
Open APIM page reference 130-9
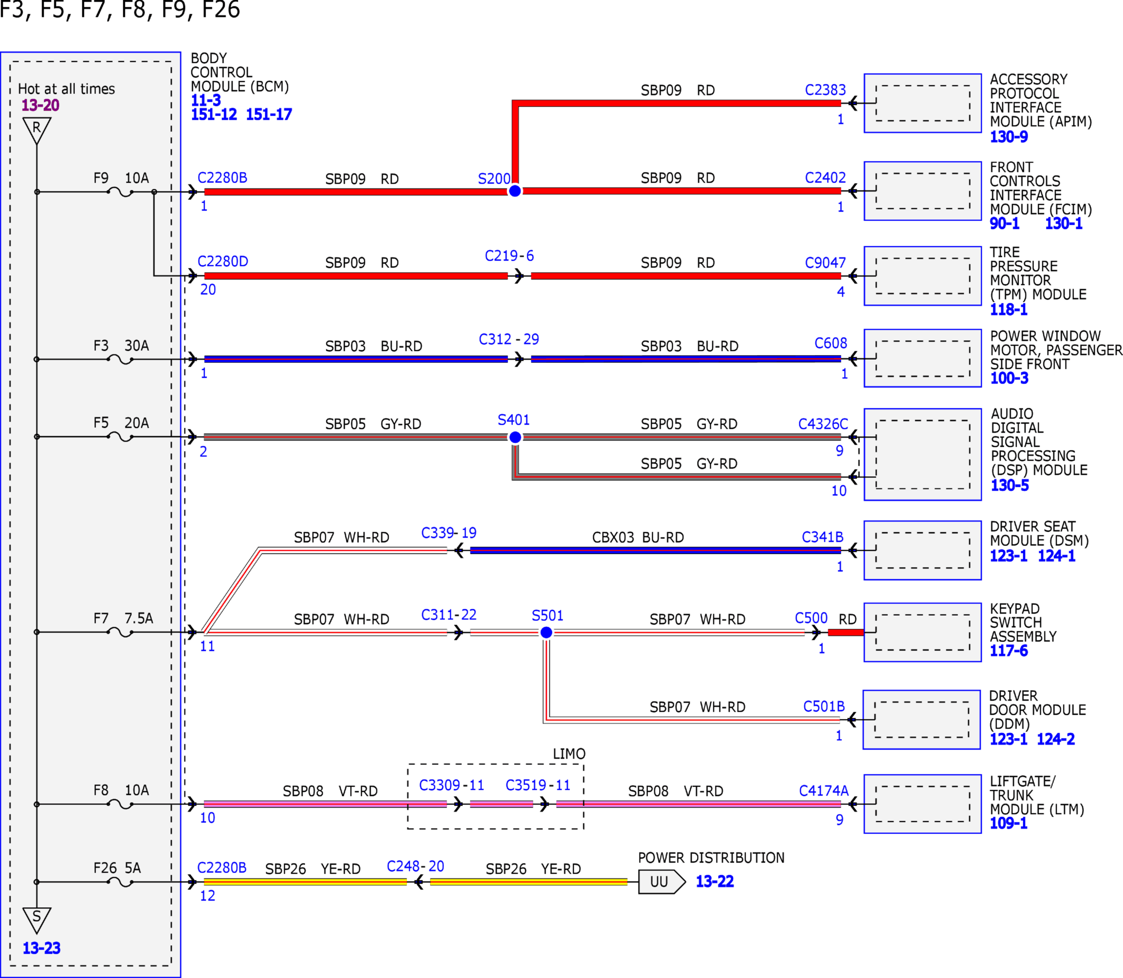(x=1009, y=137)
